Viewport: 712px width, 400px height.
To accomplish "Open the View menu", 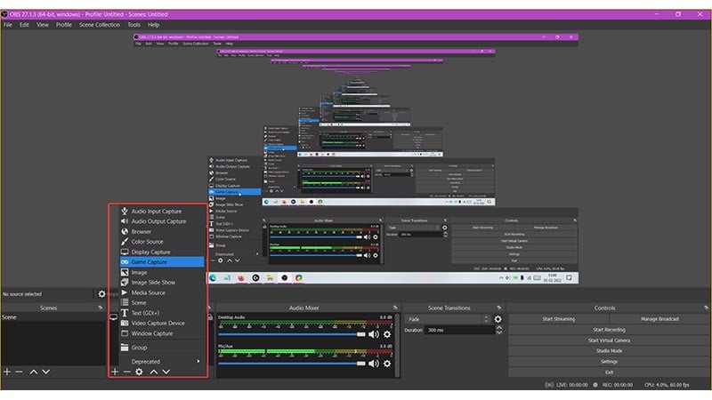I will pos(42,25).
